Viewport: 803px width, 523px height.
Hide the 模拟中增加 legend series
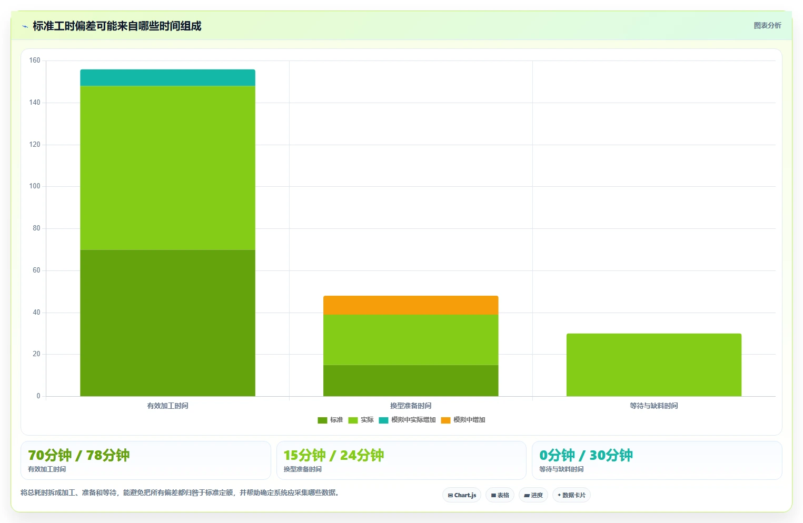[463, 420]
